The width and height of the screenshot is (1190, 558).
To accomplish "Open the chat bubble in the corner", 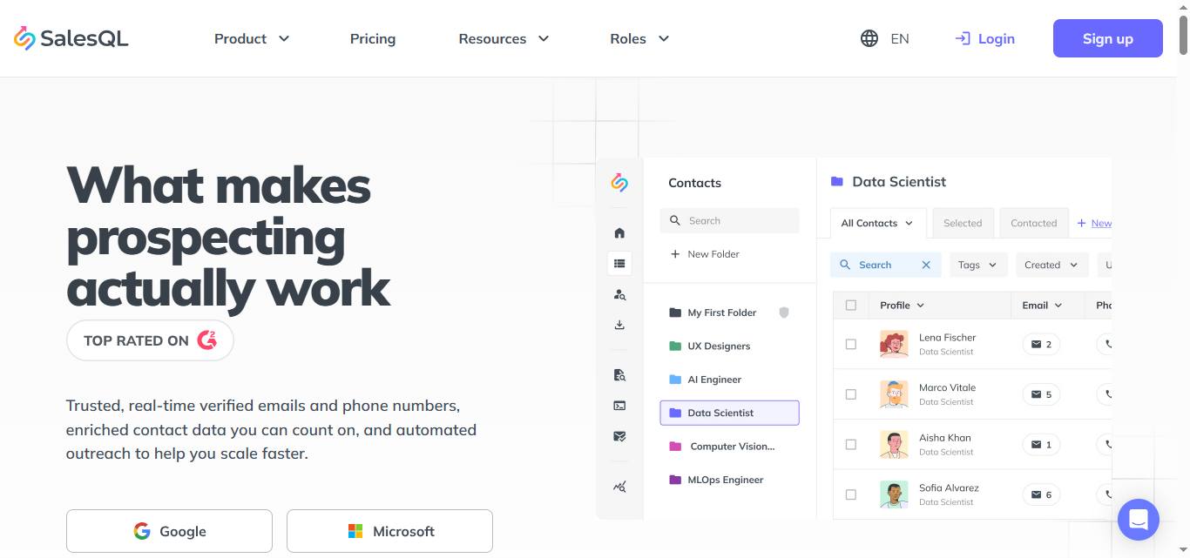I will [x=1139, y=520].
